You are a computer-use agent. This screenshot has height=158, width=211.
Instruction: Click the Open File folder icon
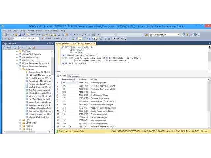[x=16, y=35]
